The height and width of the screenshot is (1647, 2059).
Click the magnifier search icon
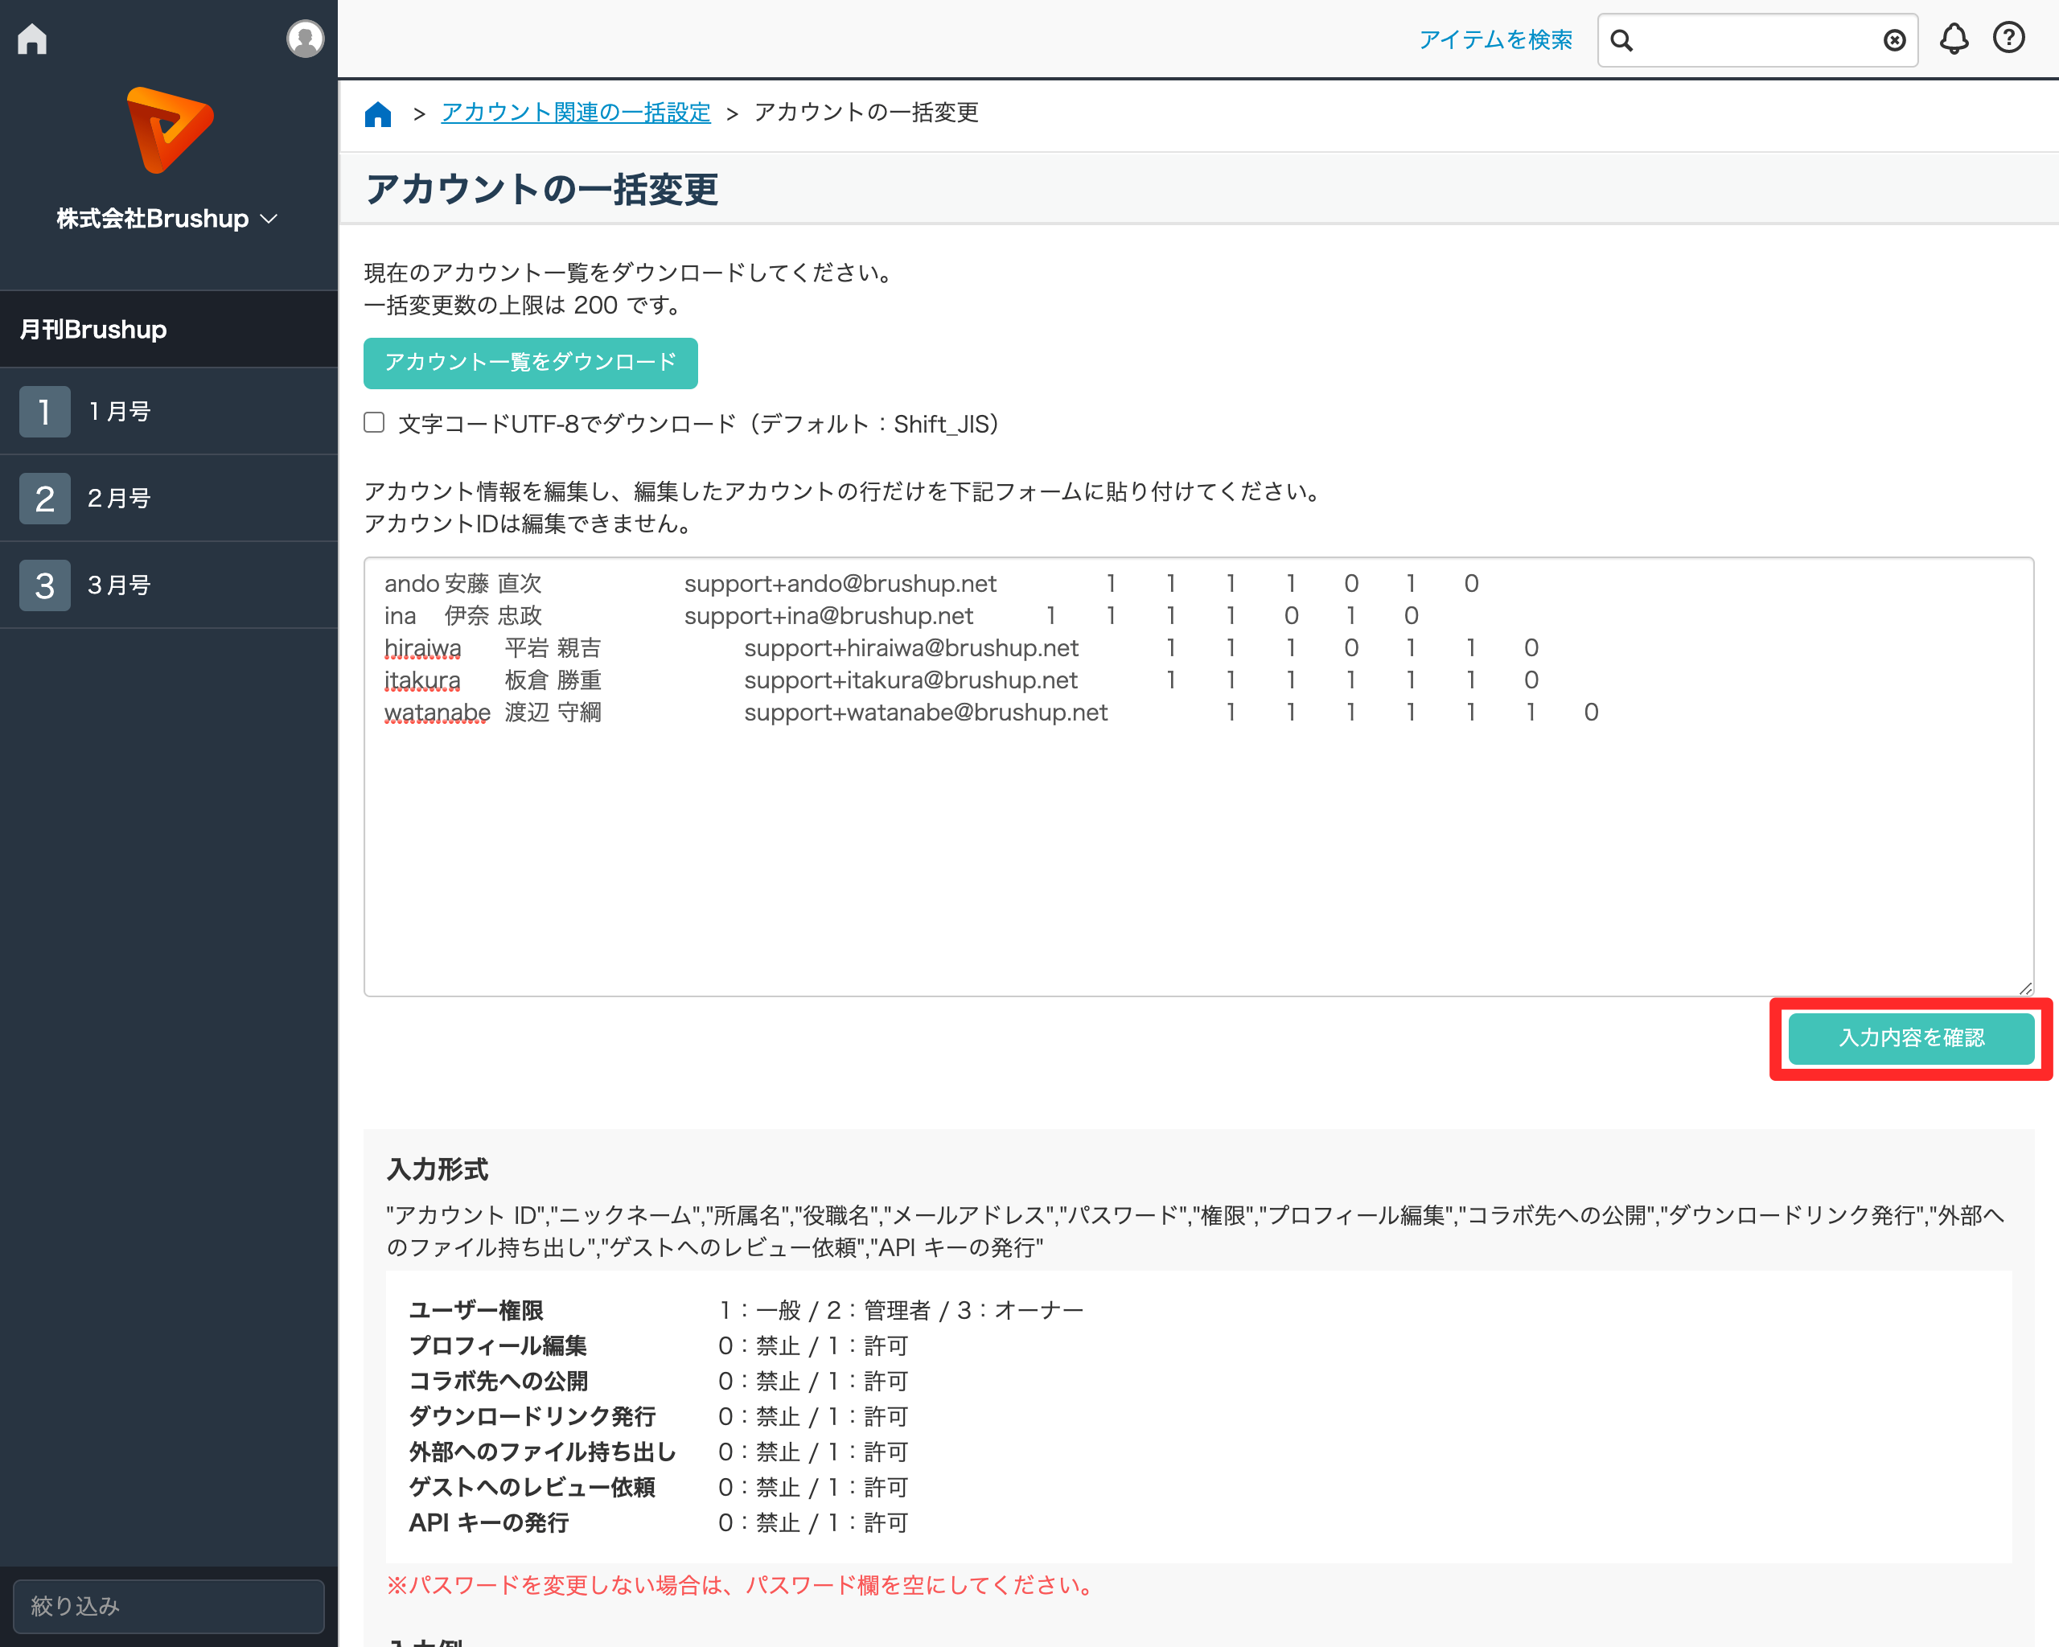click(1621, 40)
